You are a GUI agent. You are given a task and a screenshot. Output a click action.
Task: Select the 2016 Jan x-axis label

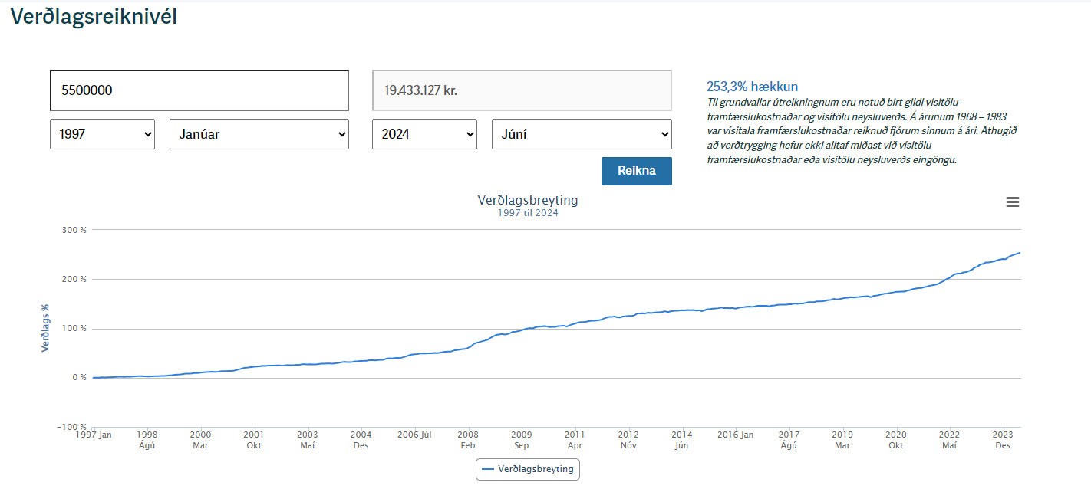click(x=735, y=435)
